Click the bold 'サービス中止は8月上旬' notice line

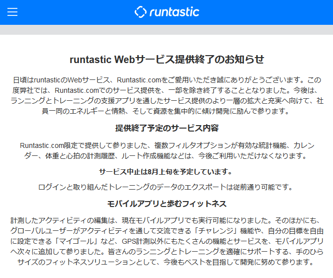pyautogui.click(x=166, y=172)
